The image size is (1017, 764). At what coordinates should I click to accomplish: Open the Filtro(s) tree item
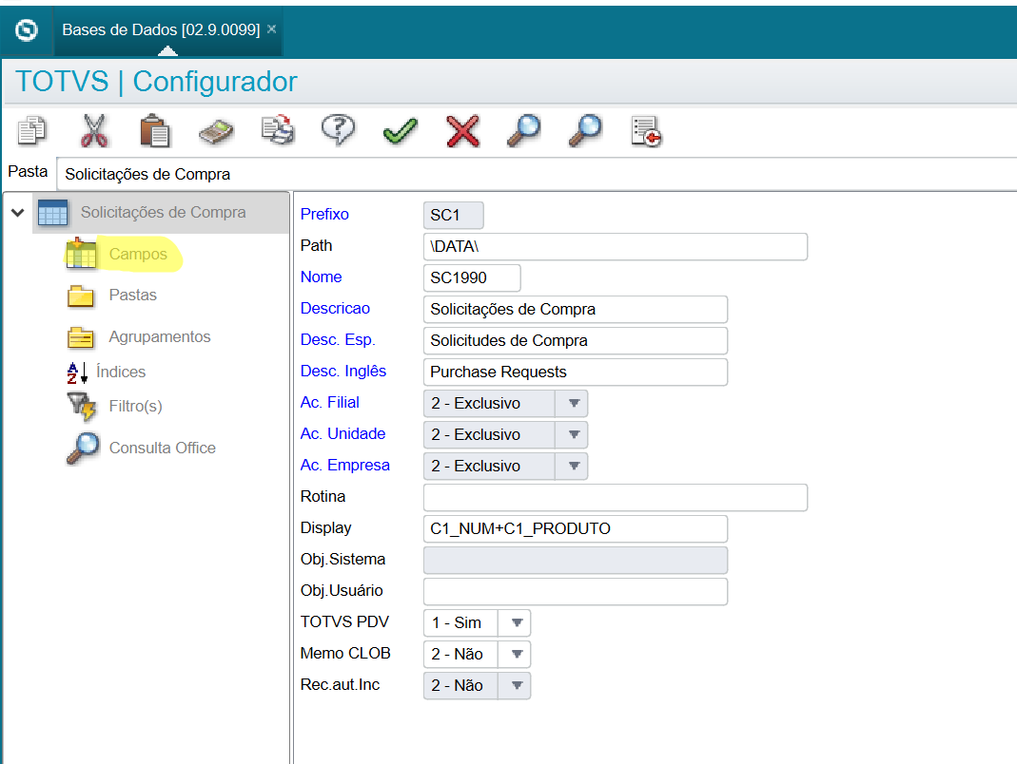(x=135, y=407)
